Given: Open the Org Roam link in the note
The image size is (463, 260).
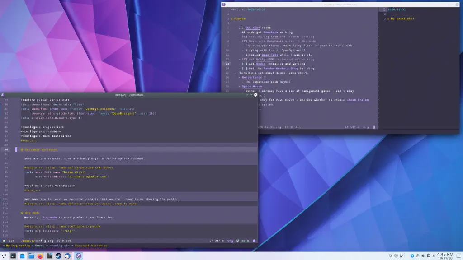Looking at the screenshot, I should point(270,37).
